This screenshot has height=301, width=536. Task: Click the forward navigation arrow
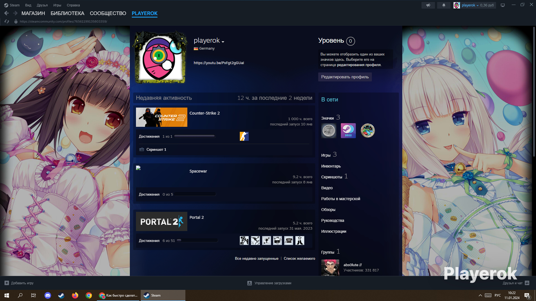tap(15, 13)
